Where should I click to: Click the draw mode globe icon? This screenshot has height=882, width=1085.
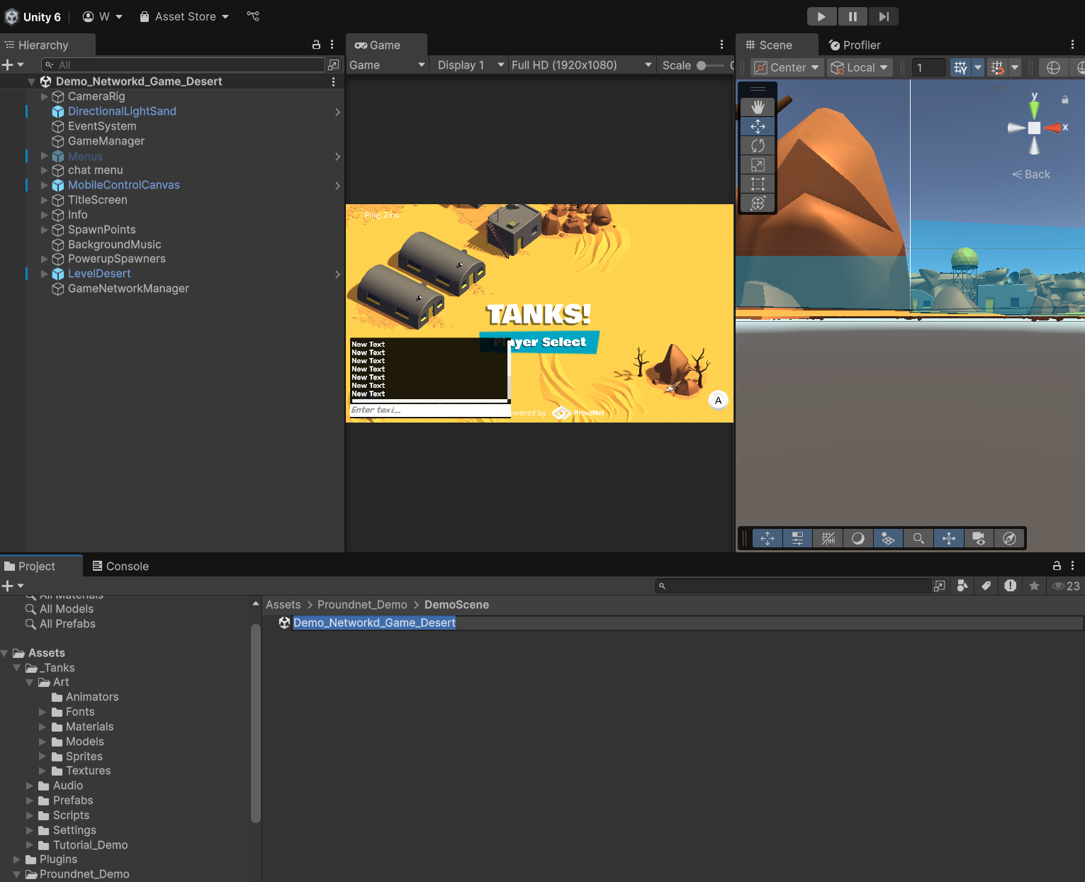1053,67
